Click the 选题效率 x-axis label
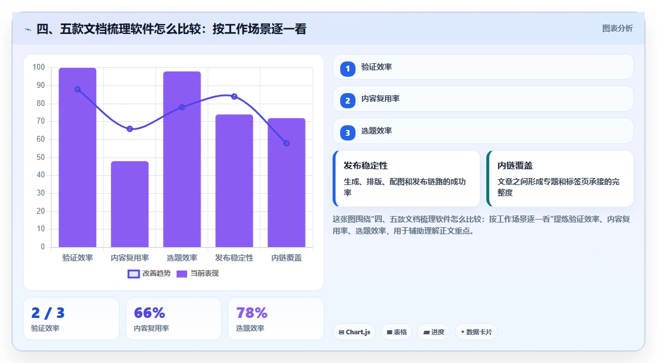Image resolution: width=657 pixels, height=363 pixels. (182, 258)
